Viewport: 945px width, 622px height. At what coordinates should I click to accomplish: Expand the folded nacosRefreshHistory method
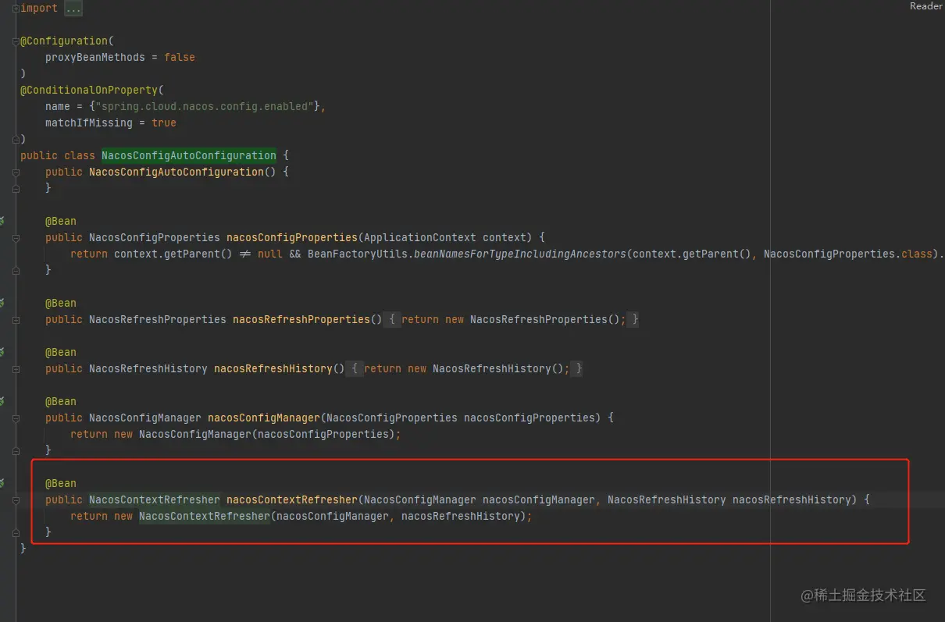coord(16,368)
